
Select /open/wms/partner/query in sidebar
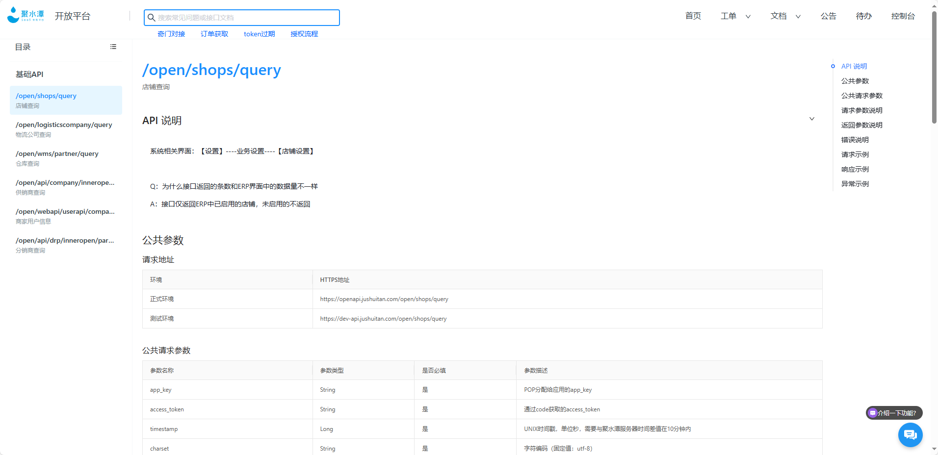(57, 158)
